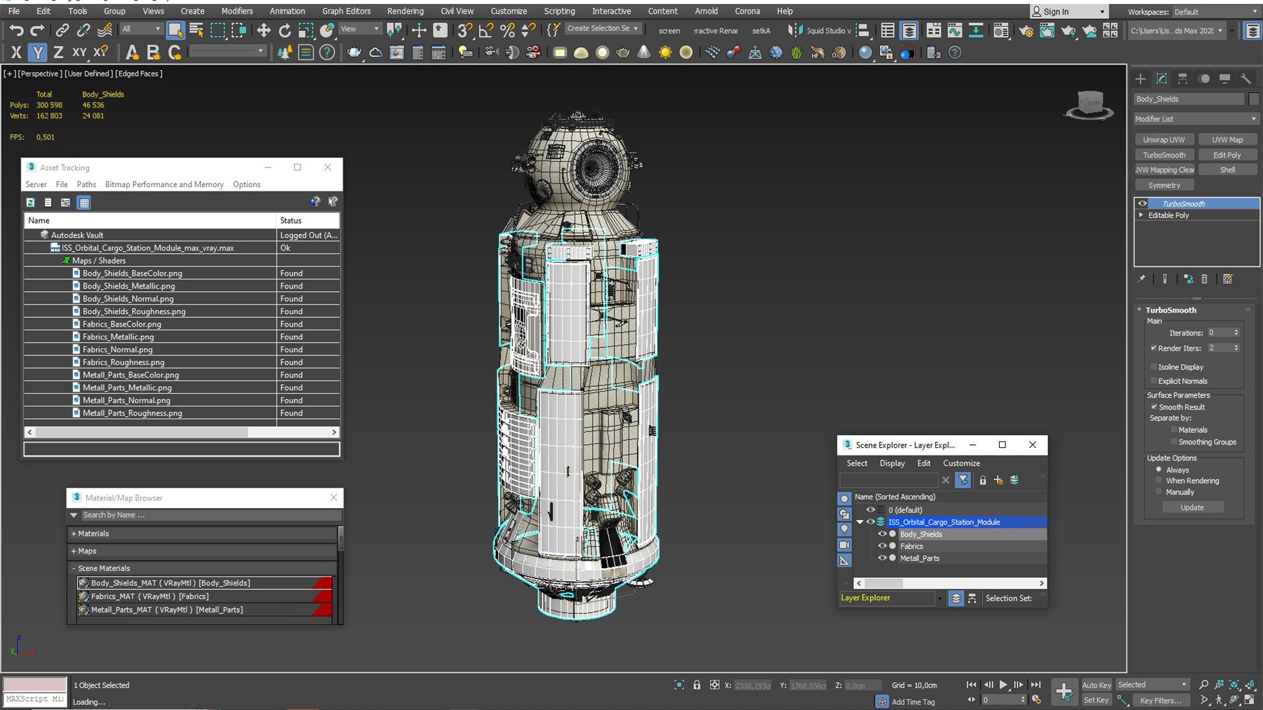
Task: Toggle the Percent Snap icon
Action: pyautogui.click(x=507, y=30)
